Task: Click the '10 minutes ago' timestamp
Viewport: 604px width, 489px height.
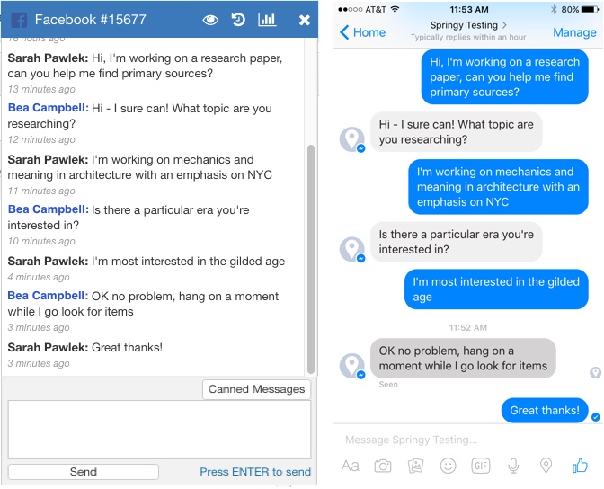Action: (41, 241)
